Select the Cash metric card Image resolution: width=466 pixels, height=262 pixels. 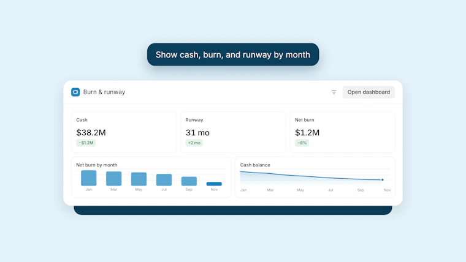tap(124, 132)
